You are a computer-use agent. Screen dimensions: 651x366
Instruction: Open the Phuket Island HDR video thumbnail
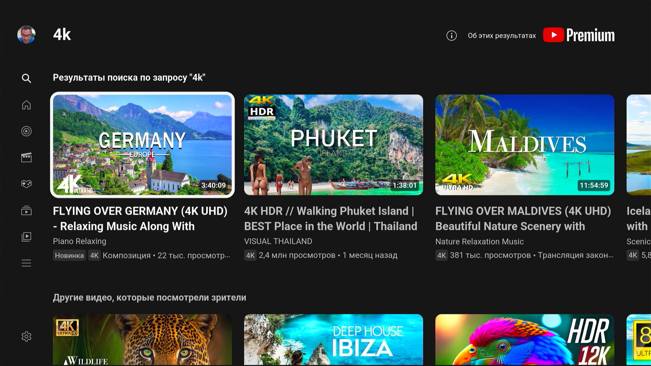pos(333,145)
